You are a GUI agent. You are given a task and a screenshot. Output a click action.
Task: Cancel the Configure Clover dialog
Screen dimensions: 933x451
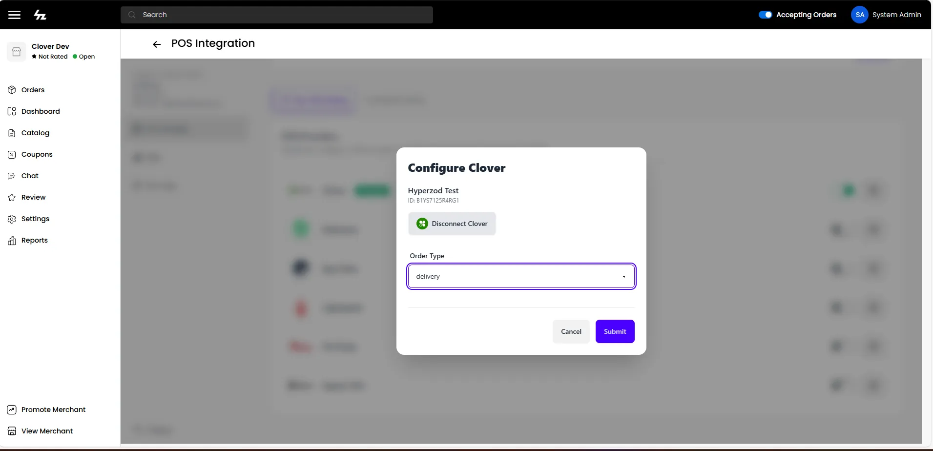click(571, 331)
